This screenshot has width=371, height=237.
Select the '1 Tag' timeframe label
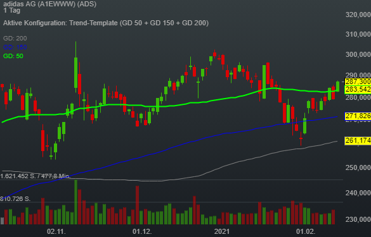click(x=12, y=10)
